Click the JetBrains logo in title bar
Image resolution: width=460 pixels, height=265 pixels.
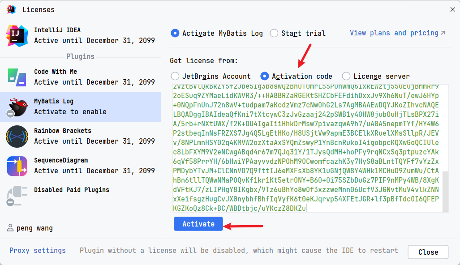[x=11, y=9]
